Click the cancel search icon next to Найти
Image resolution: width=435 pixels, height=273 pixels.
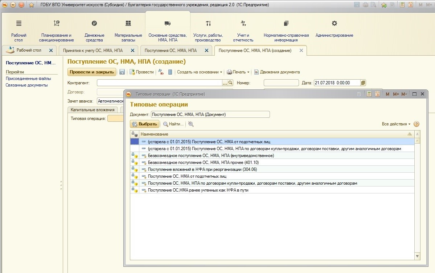point(191,124)
